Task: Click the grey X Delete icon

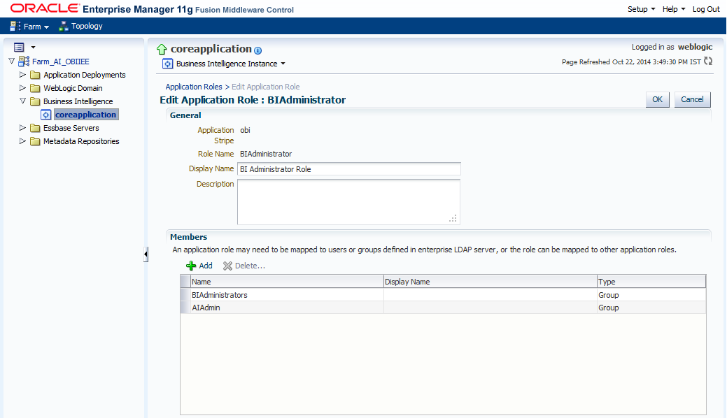Action: coord(227,266)
